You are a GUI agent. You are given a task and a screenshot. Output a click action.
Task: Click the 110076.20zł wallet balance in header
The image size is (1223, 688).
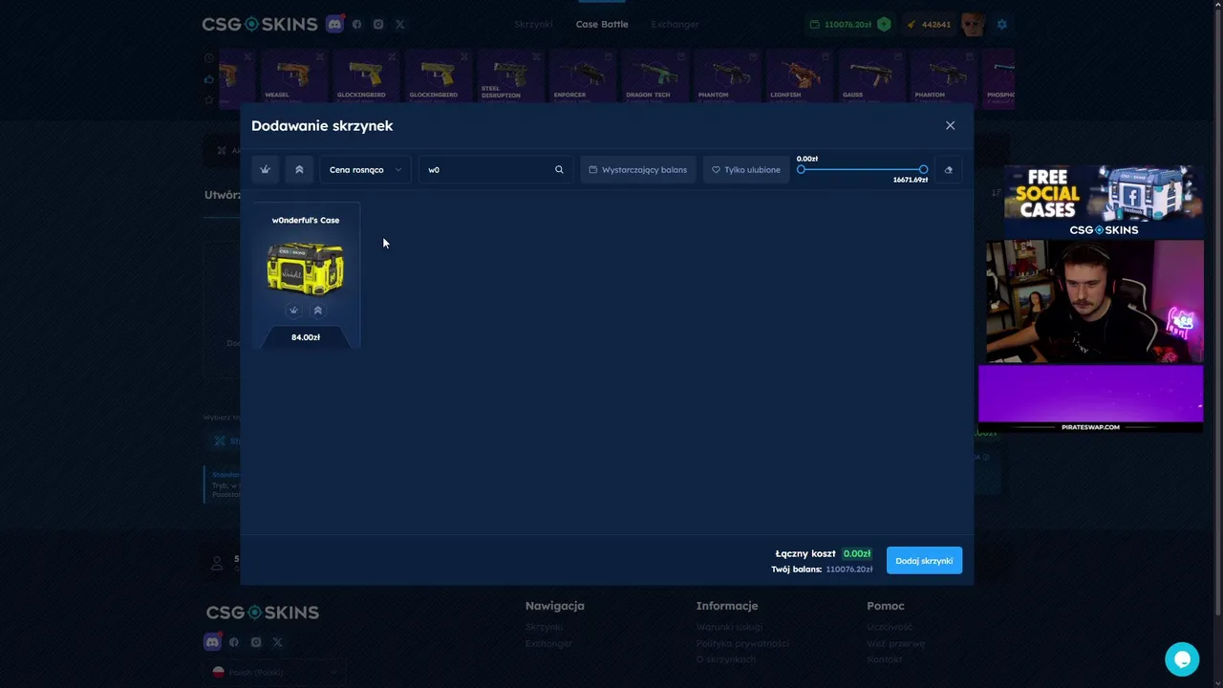coord(848,24)
